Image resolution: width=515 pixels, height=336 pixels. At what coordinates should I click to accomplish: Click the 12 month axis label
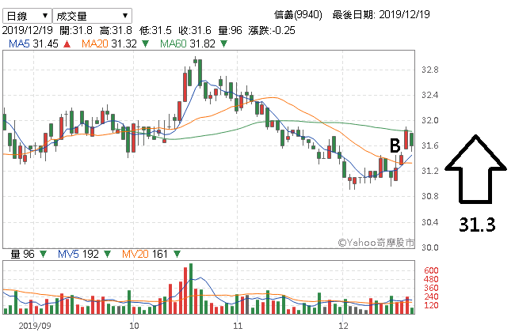343,326
